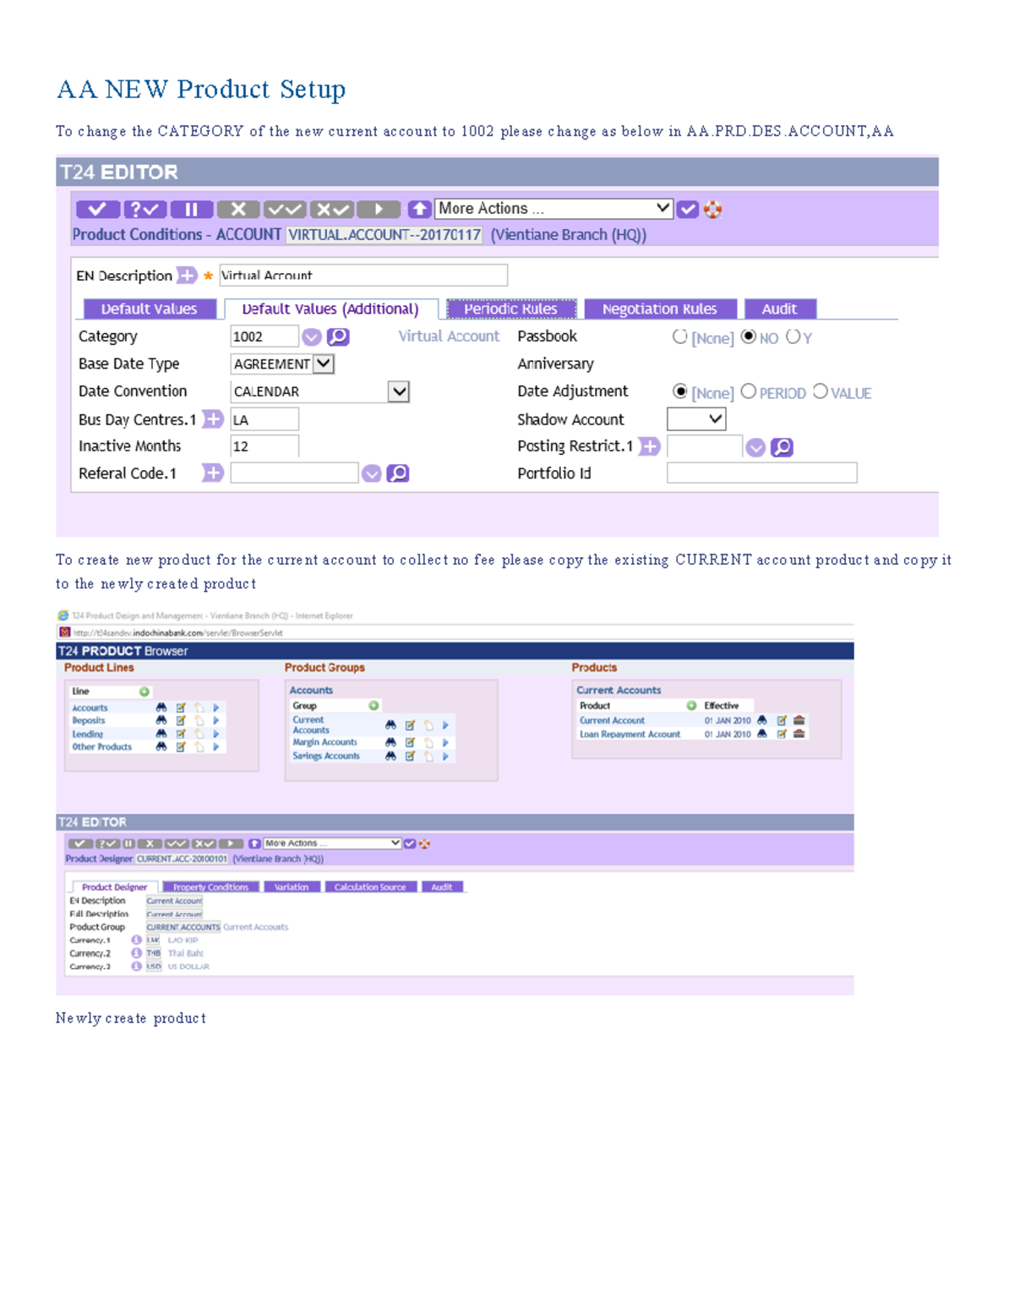Choose Date Adjustment VALUE radio
Screen dimensions: 1014x1313
coord(820,391)
